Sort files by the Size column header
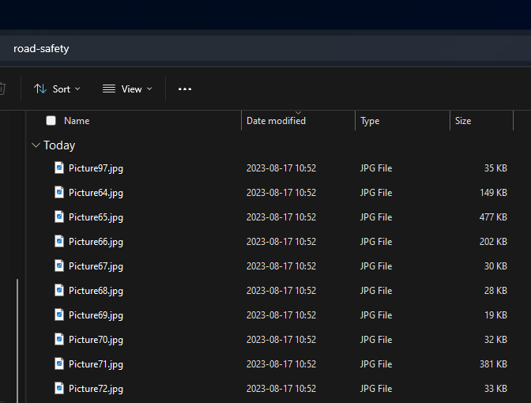Viewport: 531px width, 403px height. 463,121
